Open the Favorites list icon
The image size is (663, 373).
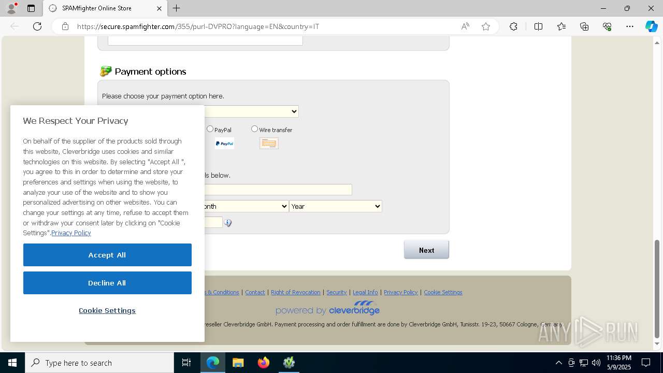pos(561,26)
